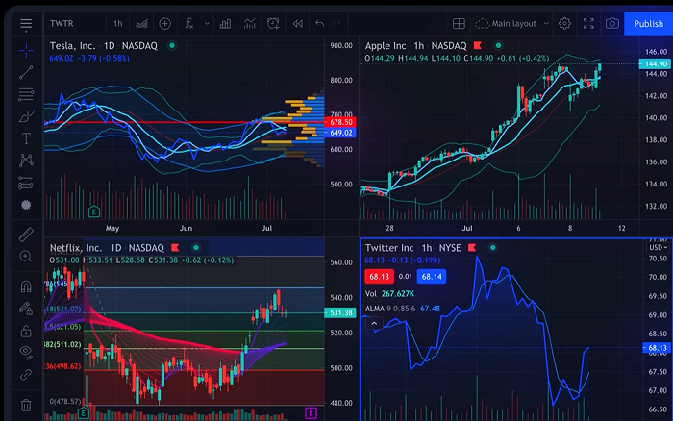This screenshot has width=673, height=421.
Task: Take a snapshot with the camera icon
Action: (612, 24)
